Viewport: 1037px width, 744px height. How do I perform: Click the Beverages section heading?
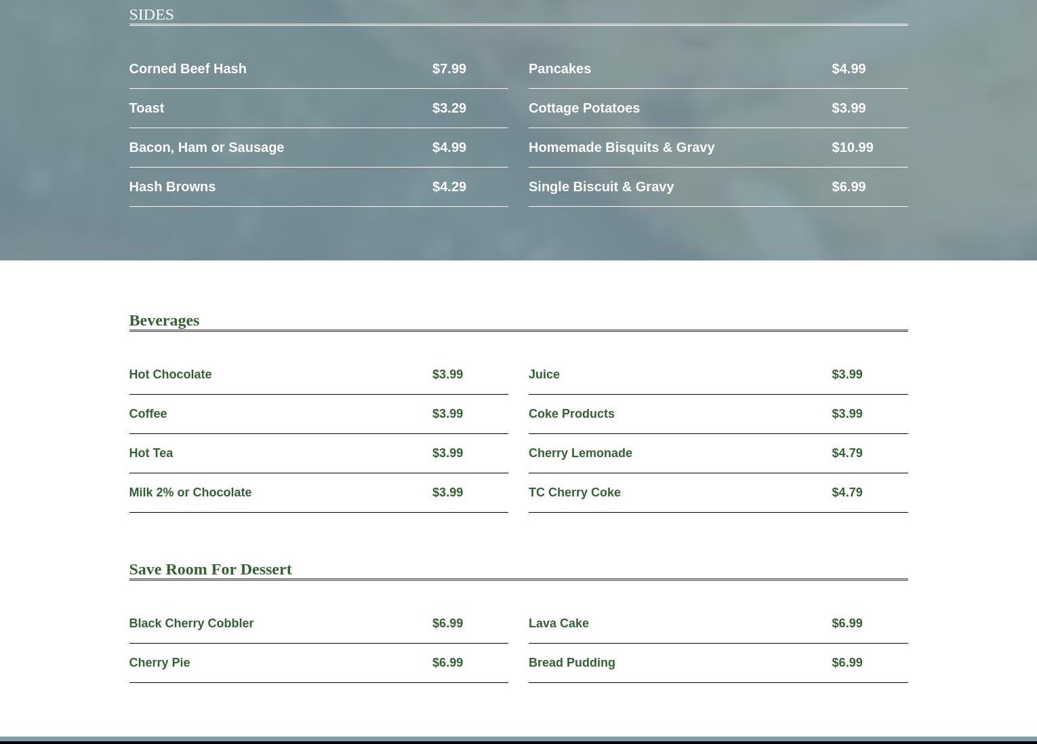click(x=164, y=320)
